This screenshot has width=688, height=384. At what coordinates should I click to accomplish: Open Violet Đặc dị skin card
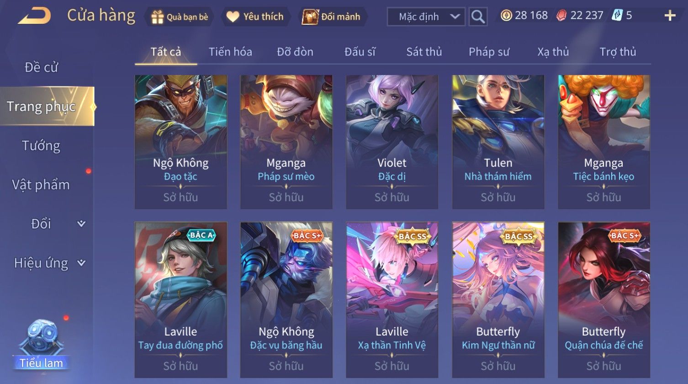392,142
